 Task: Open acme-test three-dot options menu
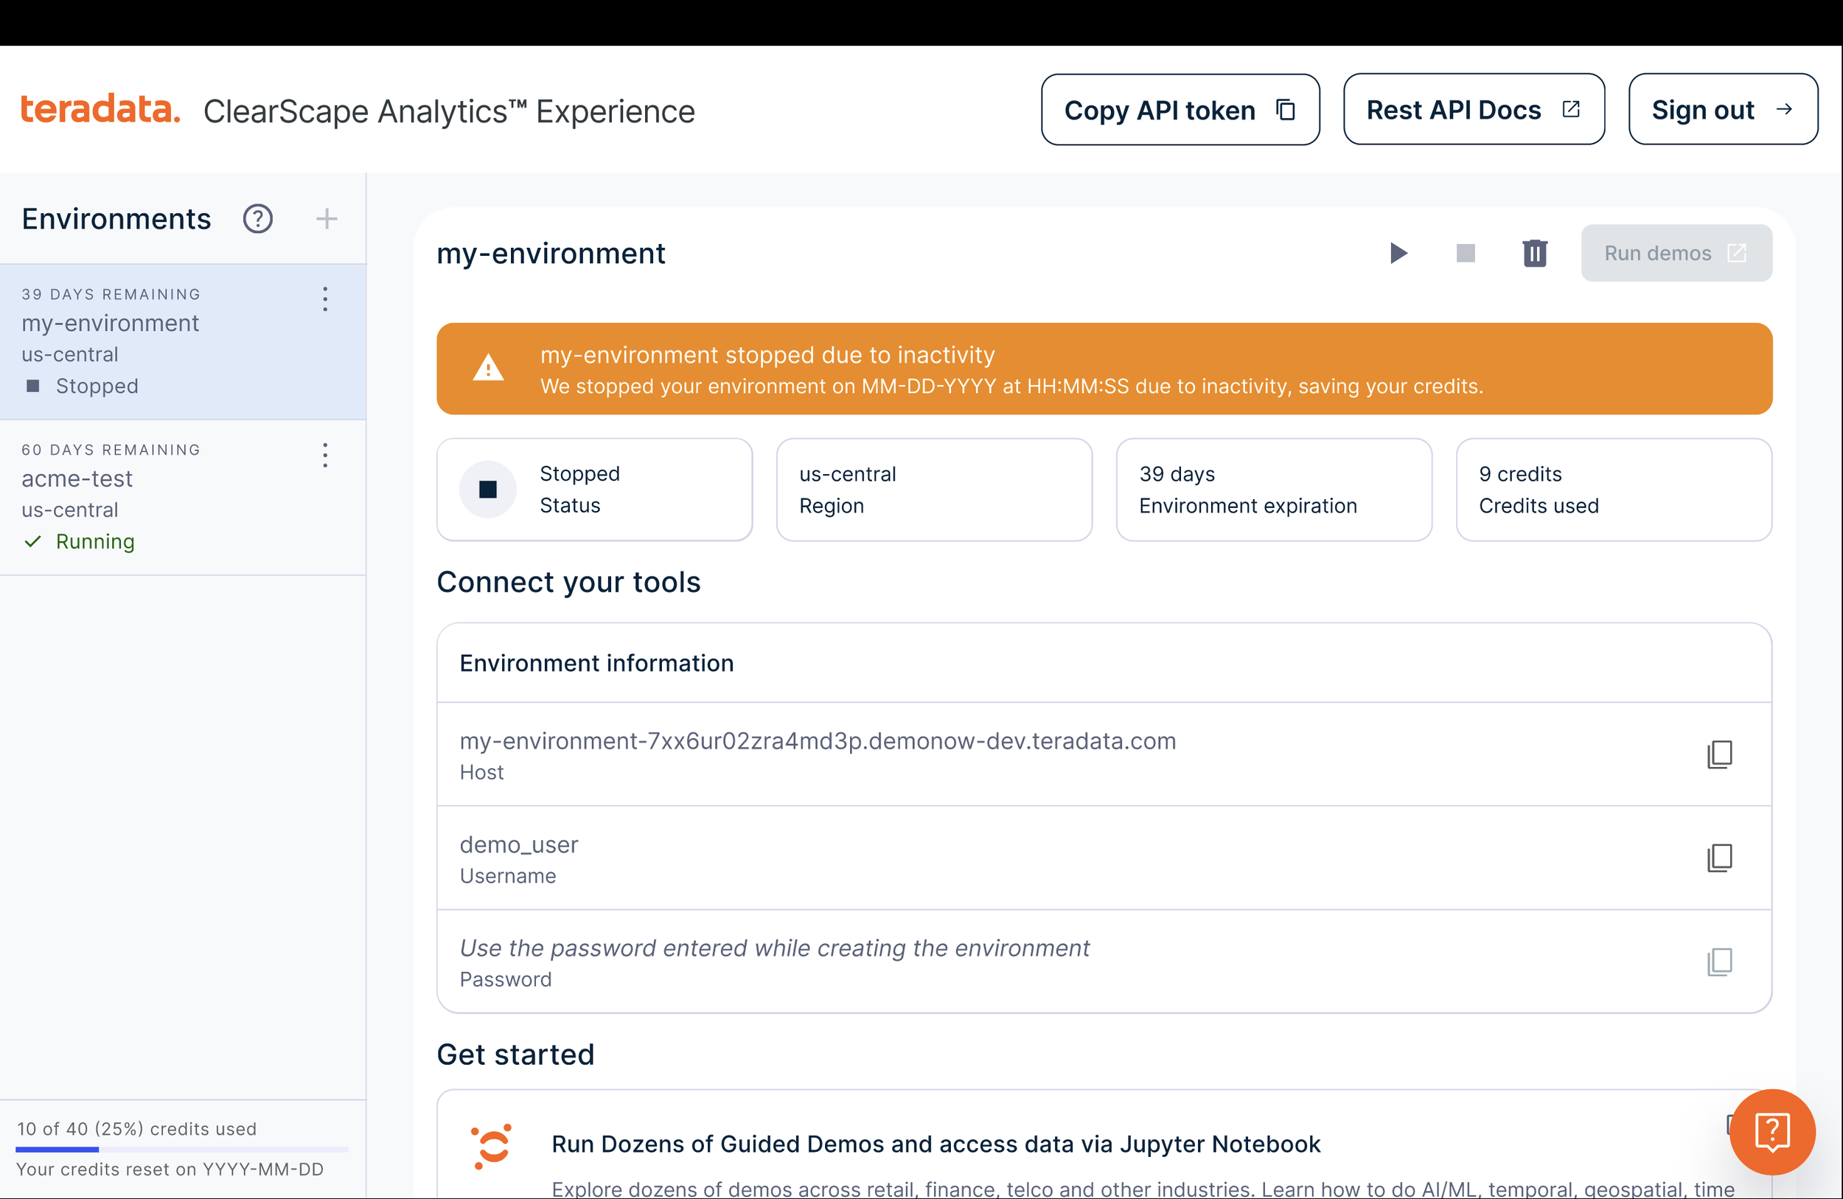(x=325, y=455)
